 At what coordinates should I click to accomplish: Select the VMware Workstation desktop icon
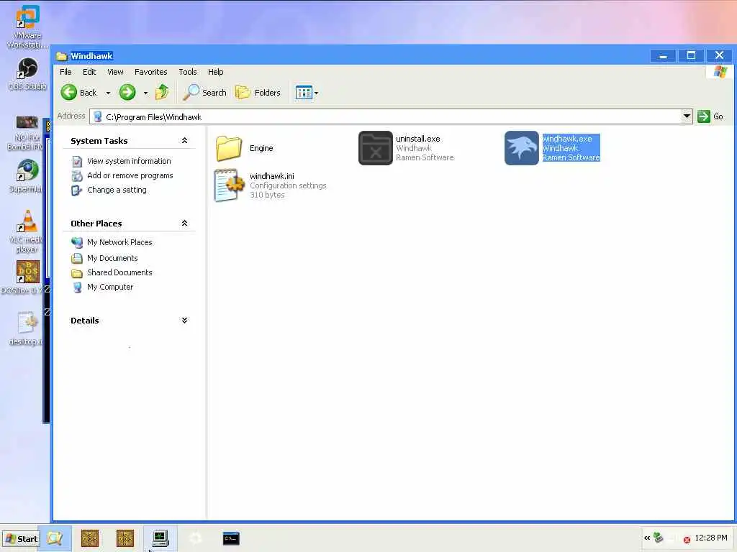[x=27, y=17]
